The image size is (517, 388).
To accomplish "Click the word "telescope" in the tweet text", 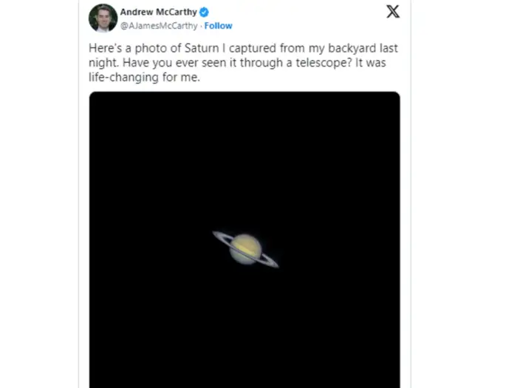I will 309,63.
